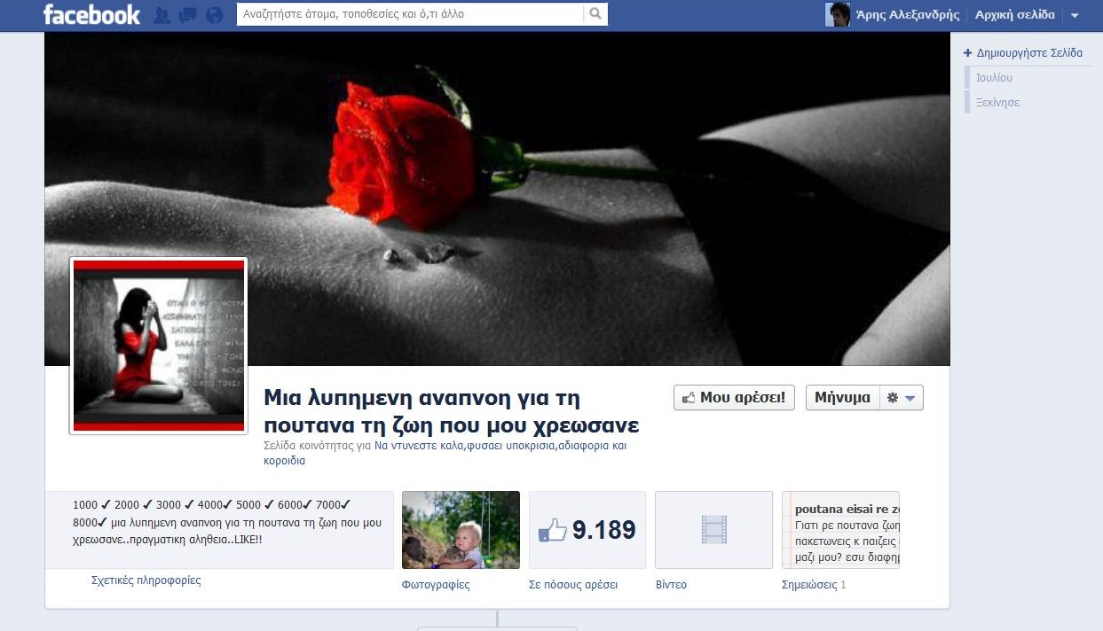Click the 9.189 likes thumbs-up tile
The width and height of the screenshot is (1103, 631).
point(587,530)
